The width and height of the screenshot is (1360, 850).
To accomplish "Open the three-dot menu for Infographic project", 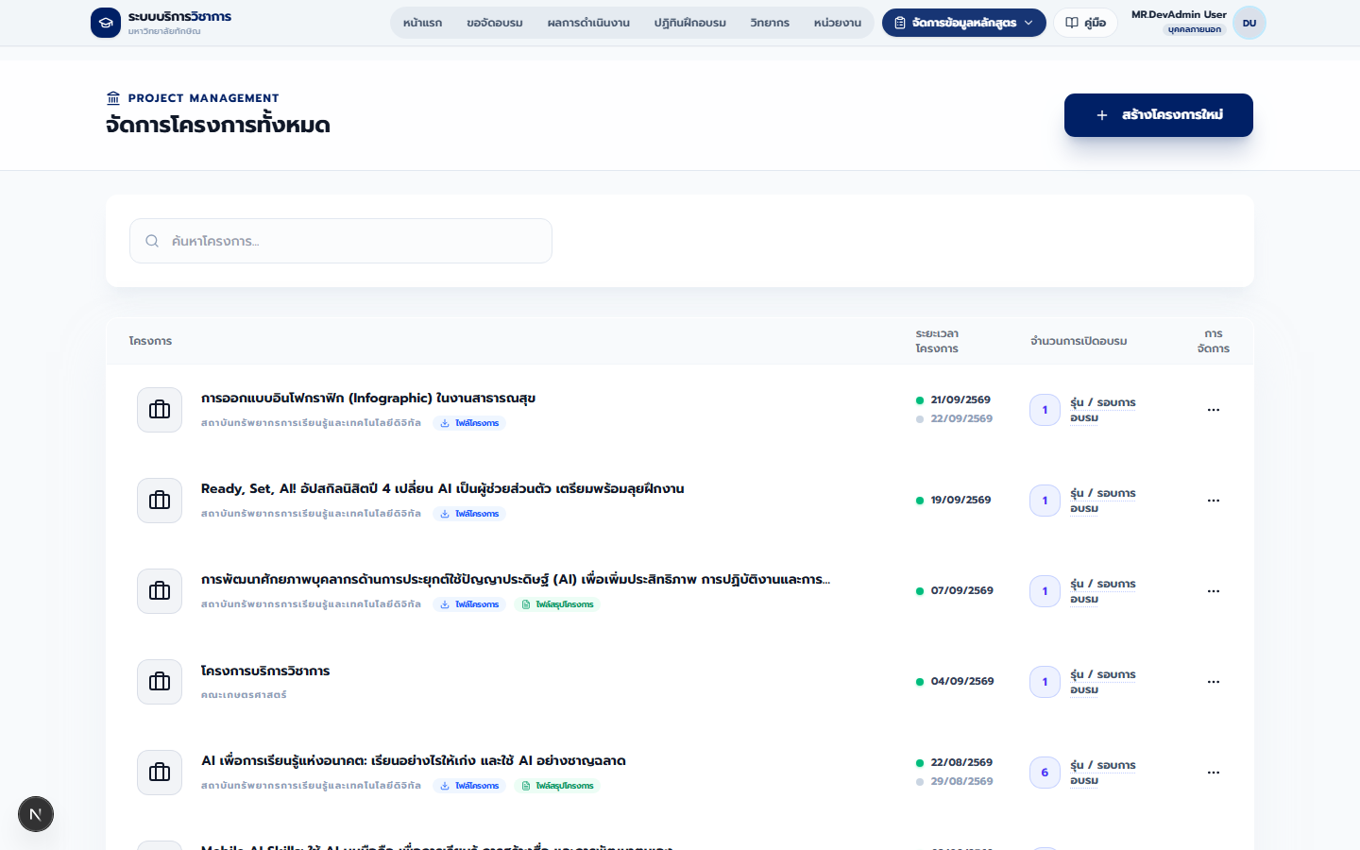I will pos(1214,410).
